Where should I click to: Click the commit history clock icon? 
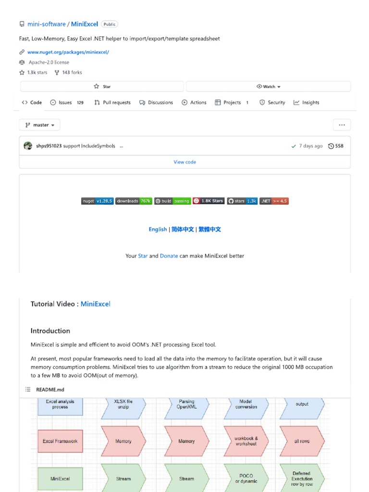[331, 146]
